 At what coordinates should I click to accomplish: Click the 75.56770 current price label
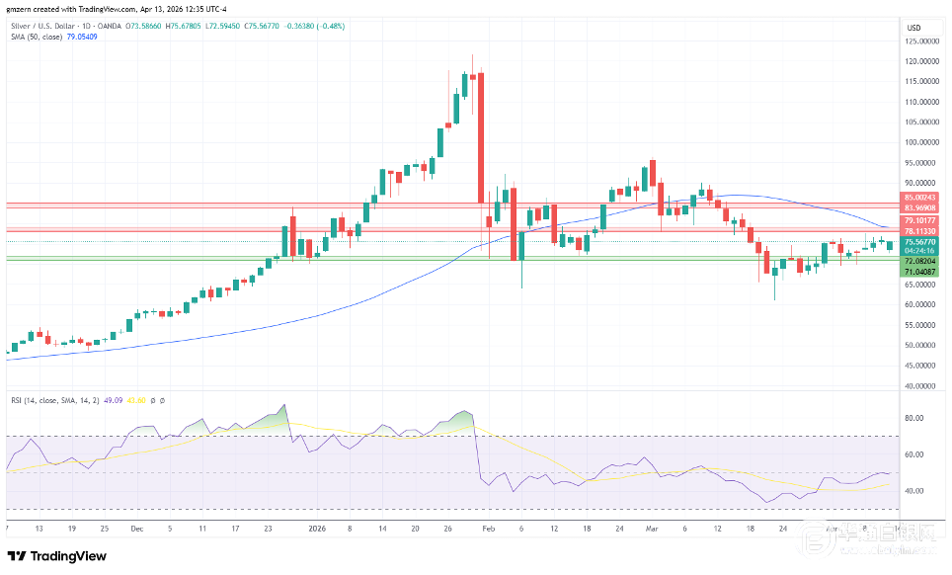918,241
